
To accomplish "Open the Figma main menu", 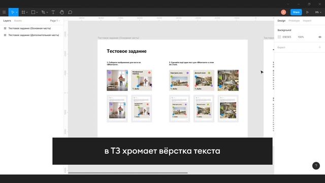I will [4, 12].
